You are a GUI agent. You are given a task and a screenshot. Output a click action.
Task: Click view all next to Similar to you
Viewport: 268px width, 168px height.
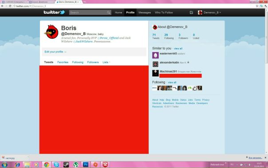point(178,48)
